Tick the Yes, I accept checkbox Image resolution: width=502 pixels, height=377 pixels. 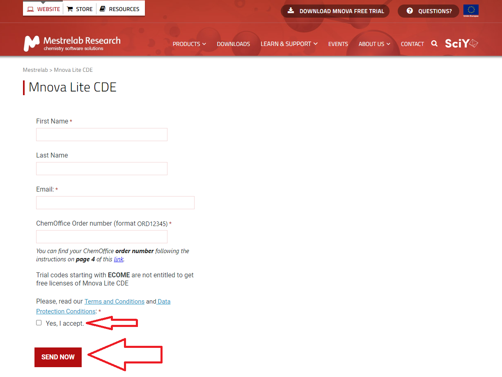tap(39, 323)
